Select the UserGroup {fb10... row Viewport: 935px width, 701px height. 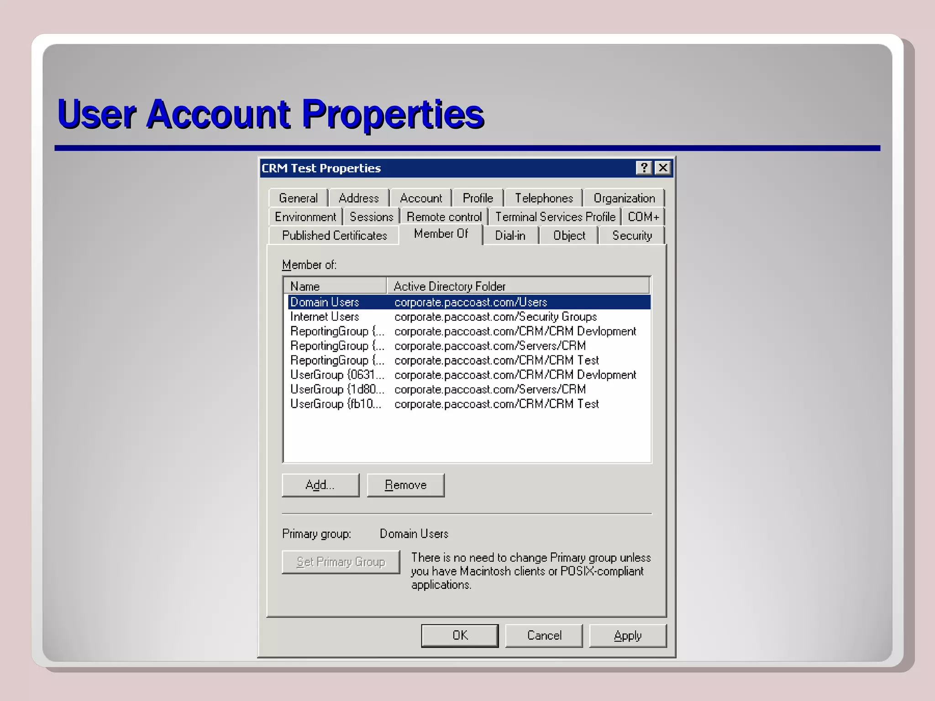469,404
